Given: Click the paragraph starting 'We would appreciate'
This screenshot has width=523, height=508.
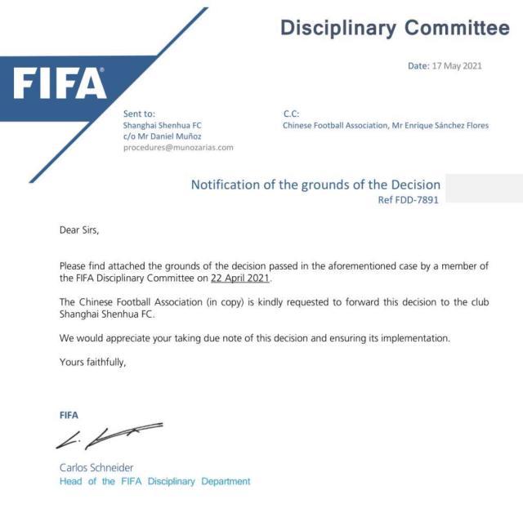Looking at the screenshot, I should coord(254,338).
